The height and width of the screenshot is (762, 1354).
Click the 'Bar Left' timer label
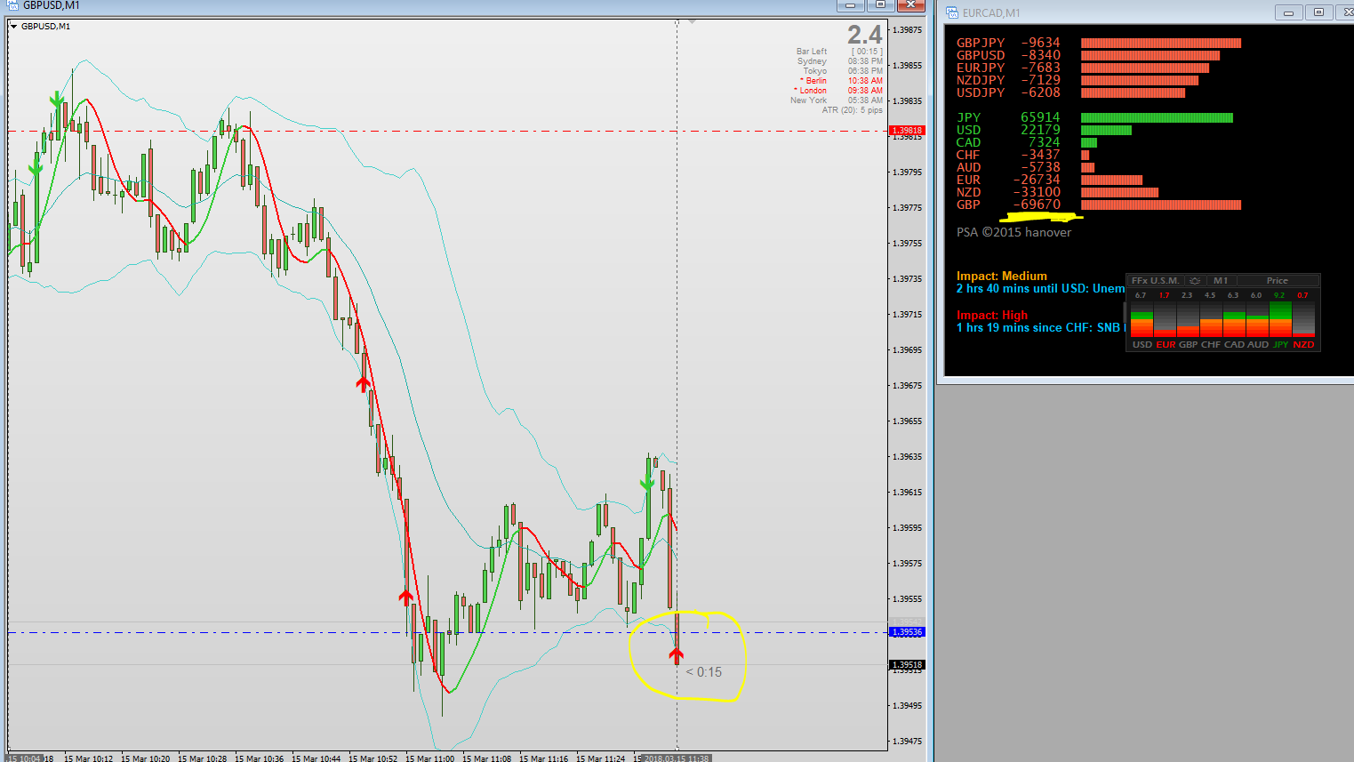[x=812, y=52]
